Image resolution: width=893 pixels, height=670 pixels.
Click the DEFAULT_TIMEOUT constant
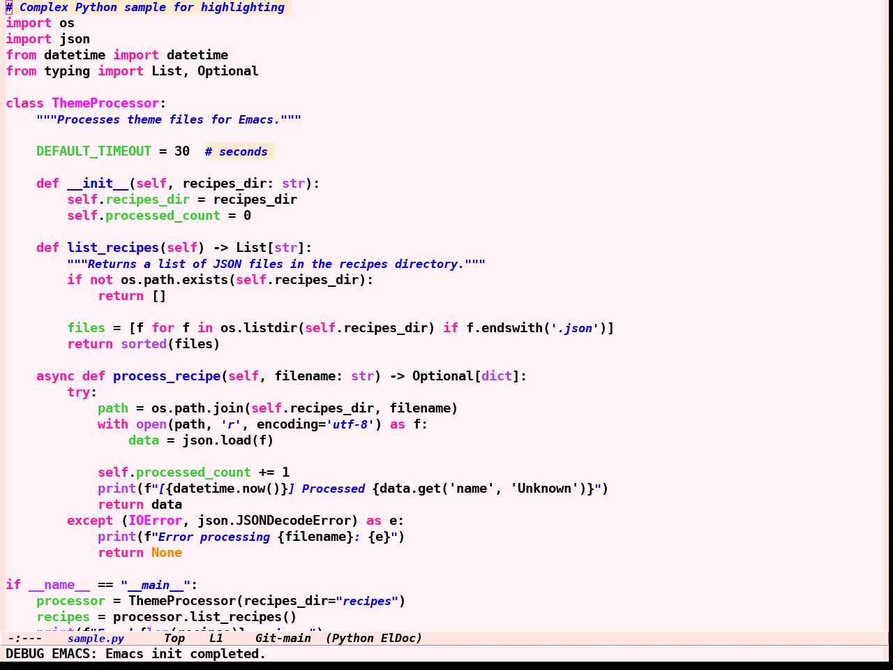click(93, 151)
